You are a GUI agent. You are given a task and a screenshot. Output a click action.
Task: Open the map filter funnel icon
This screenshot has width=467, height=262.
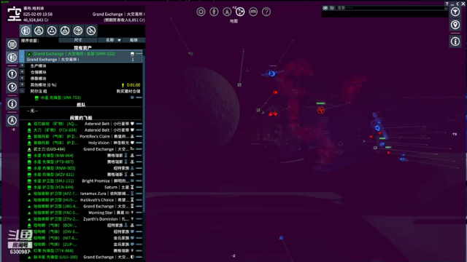coord(455,12)
